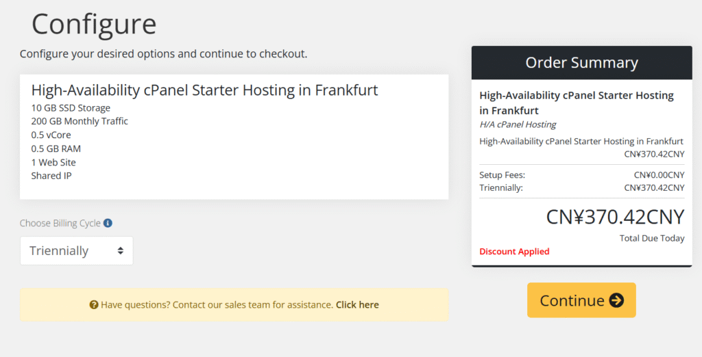The height and width of the screenshot is (357, 702).
Task: Click the arrow icon on the Continue button
Action: coord(616,300)
